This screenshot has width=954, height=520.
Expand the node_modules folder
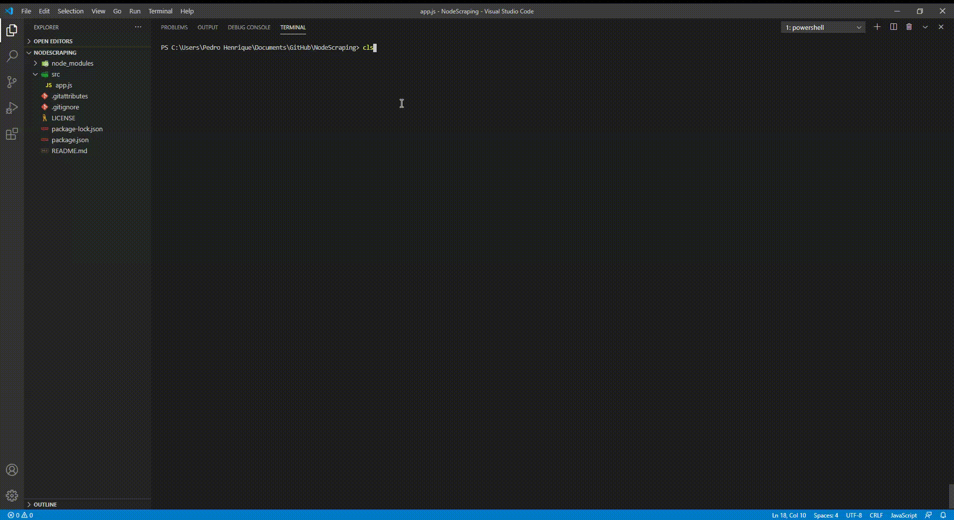pos(35,63)
